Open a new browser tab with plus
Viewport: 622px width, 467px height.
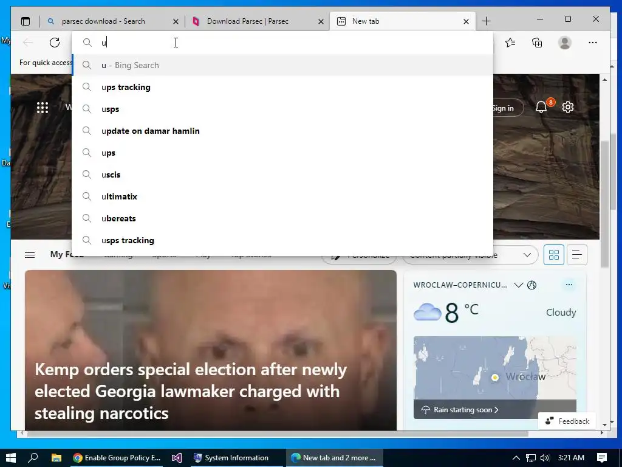(x=486, y=21)
